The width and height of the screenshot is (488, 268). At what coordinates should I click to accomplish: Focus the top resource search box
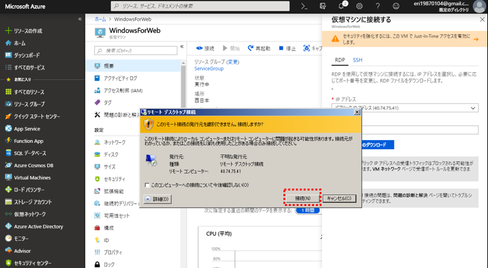[200, 6]
